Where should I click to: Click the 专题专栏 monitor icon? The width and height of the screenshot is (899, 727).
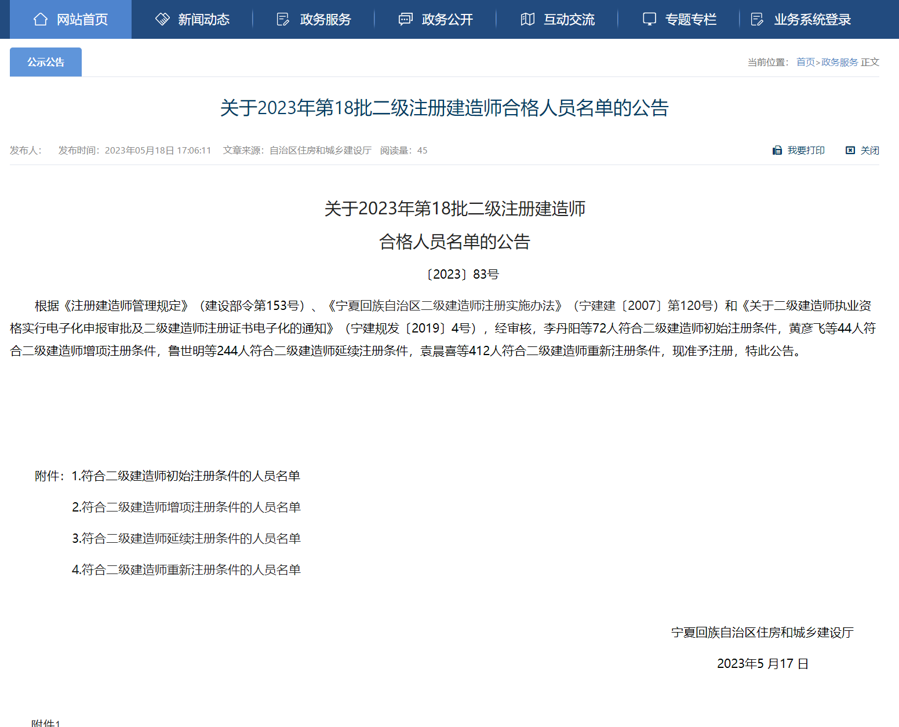click(x=649, y=19)
